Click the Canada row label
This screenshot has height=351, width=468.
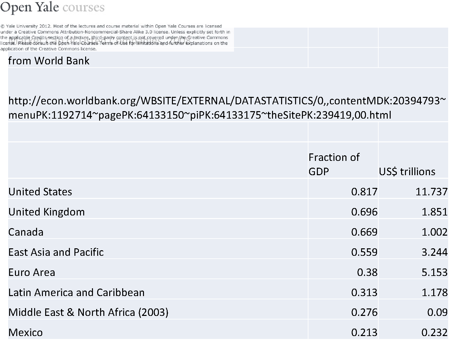click(x=26, y=232)
